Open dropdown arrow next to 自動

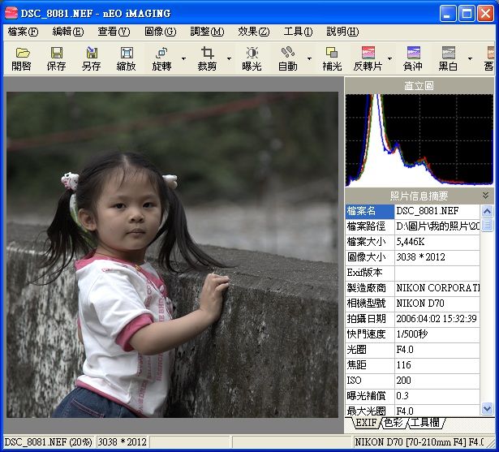click(x=310, y=59)
